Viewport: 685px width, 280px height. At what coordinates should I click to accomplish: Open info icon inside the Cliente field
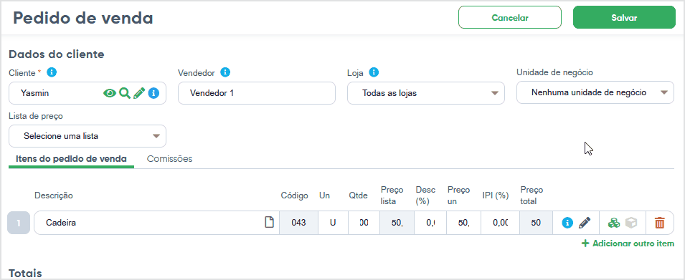point(153,93)
